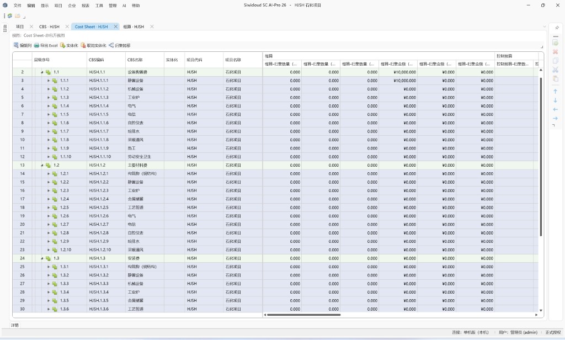Click the 控制预算 column group header
565x340 pixels.
click(516, 56)
